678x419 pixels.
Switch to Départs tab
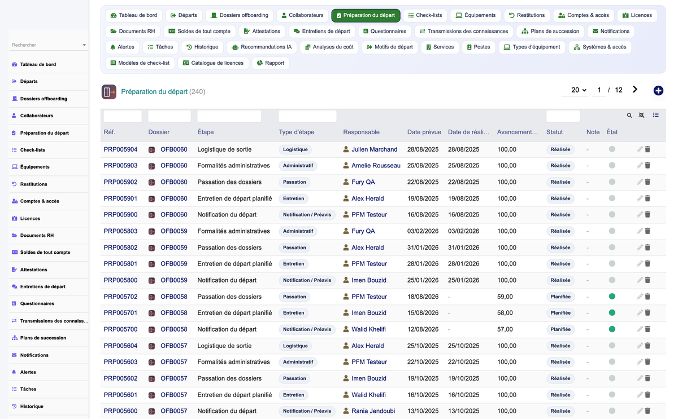point(184,15)
